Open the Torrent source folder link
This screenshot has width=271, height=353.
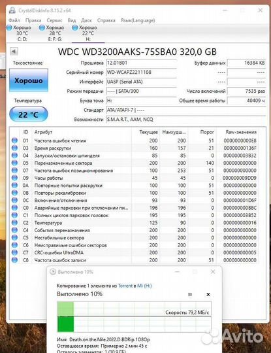pyautogui.click(x=125, y=286)
